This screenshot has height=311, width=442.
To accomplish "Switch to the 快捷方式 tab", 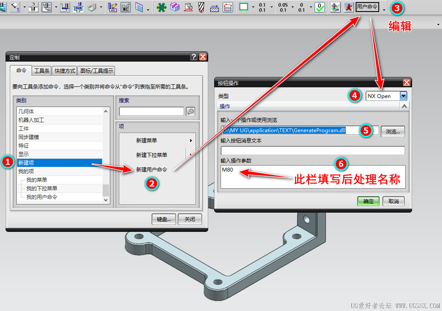I will [x=65, y=71].
